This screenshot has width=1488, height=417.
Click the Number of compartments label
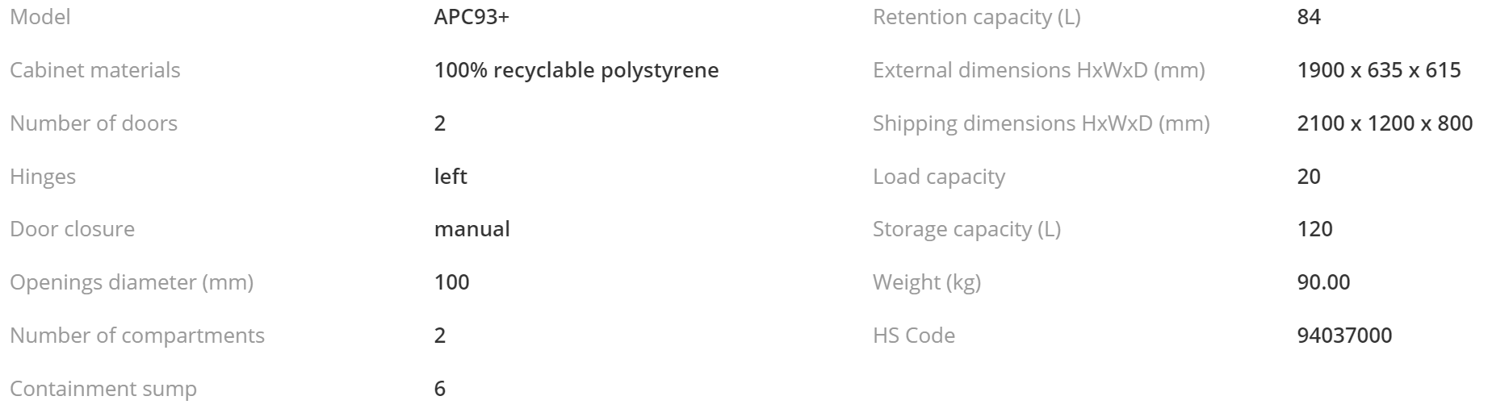coord(137,336)
